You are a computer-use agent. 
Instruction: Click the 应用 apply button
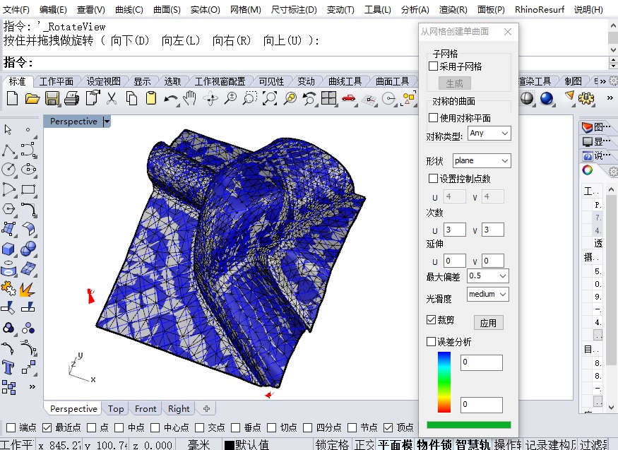pos(488,323)
